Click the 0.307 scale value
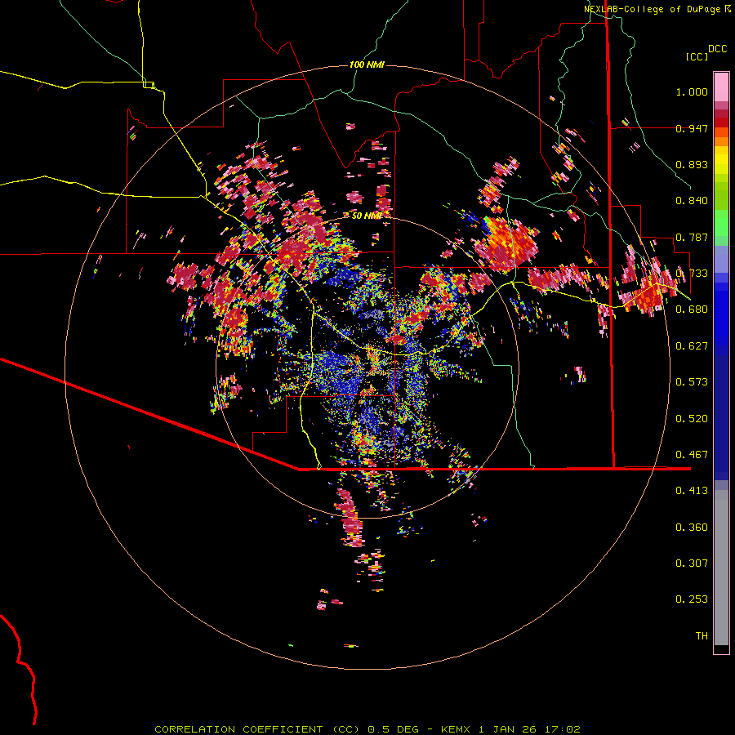735x735 pixels. (692, 563)
